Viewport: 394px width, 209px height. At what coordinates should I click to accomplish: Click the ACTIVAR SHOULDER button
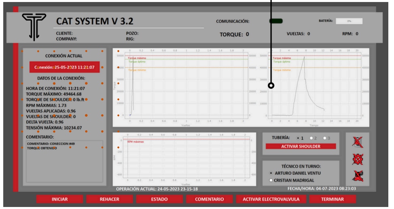coord(301,146)
